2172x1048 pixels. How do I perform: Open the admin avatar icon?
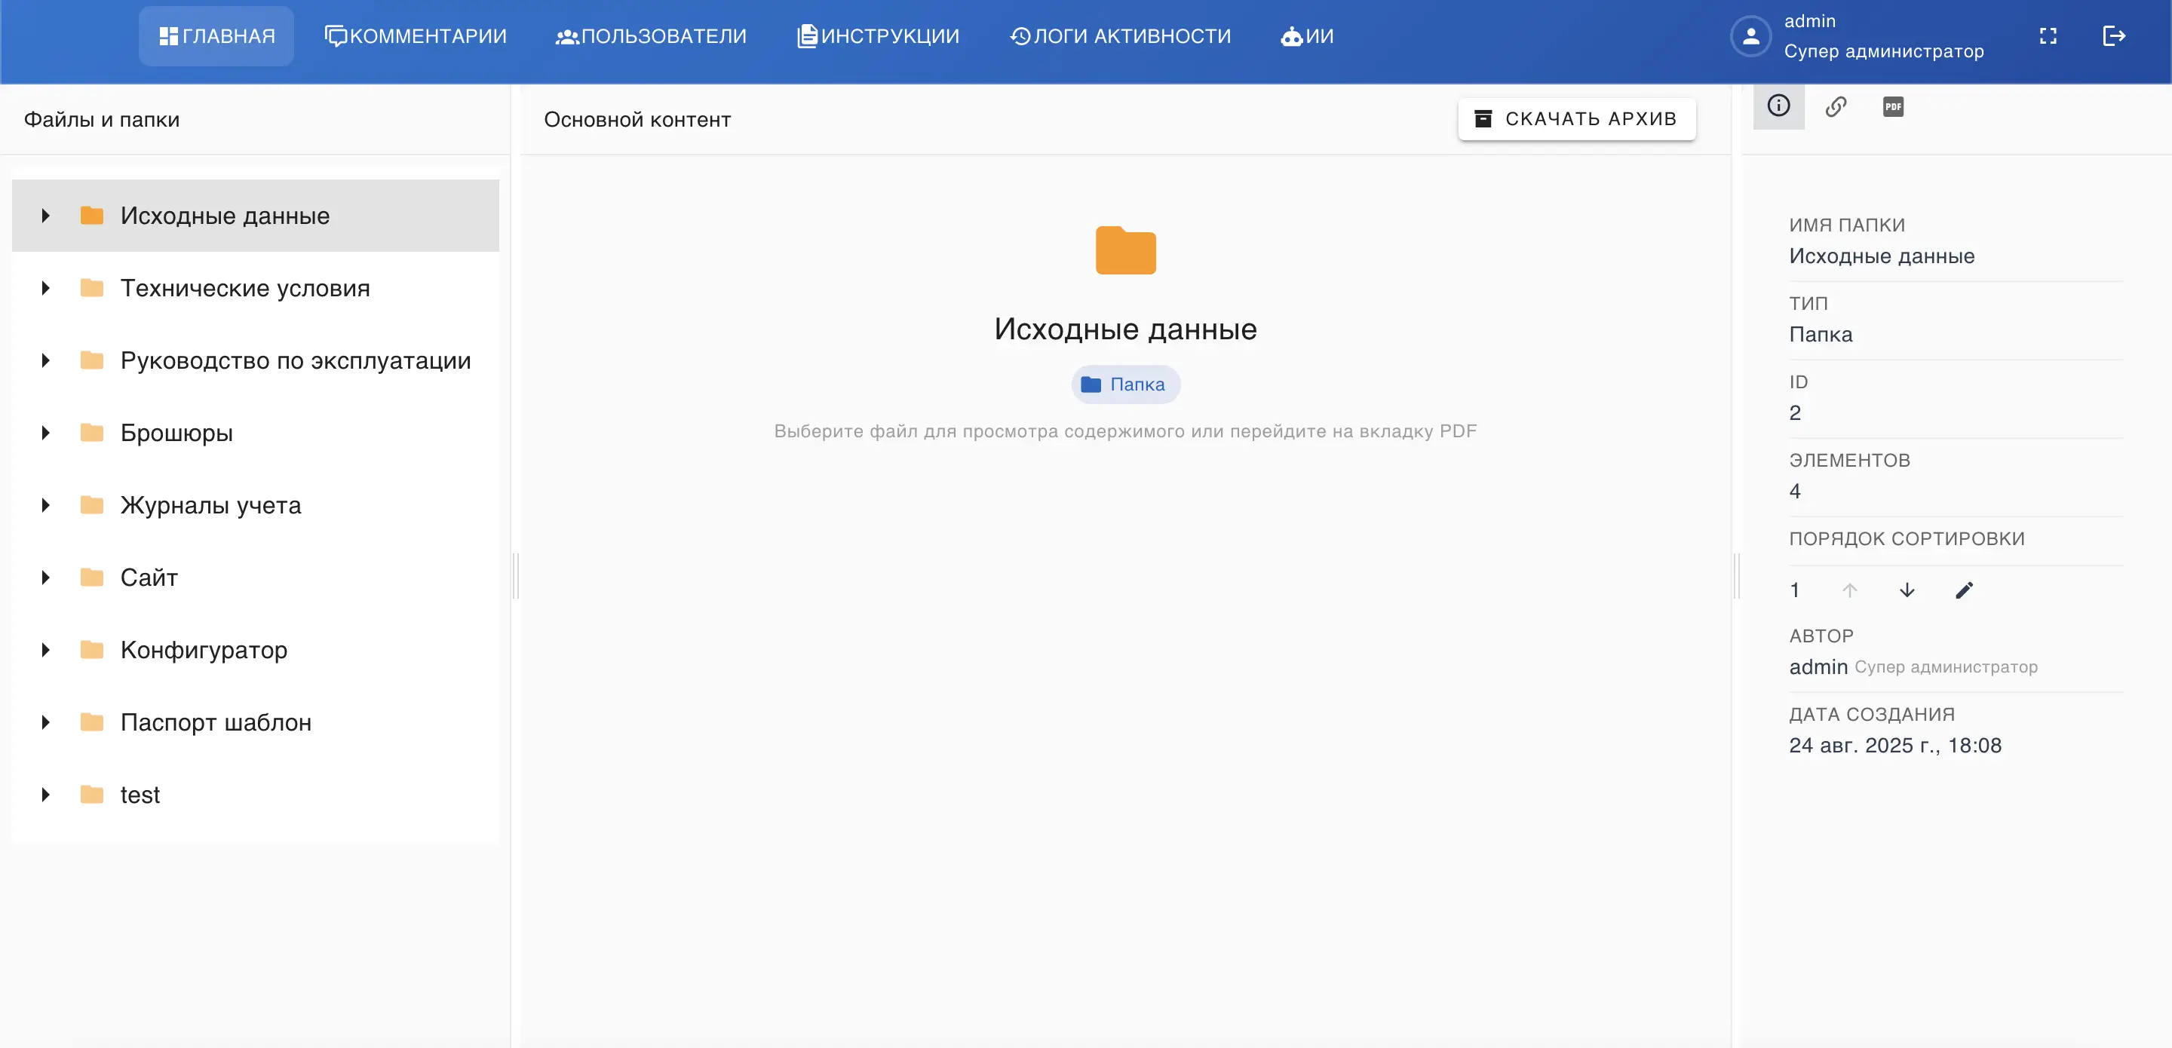tap(1750, 36)
